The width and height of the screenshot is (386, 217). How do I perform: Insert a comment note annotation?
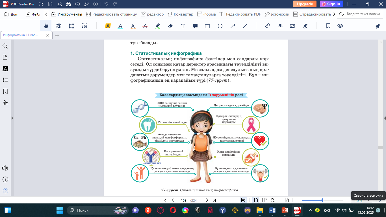(195, 26)
